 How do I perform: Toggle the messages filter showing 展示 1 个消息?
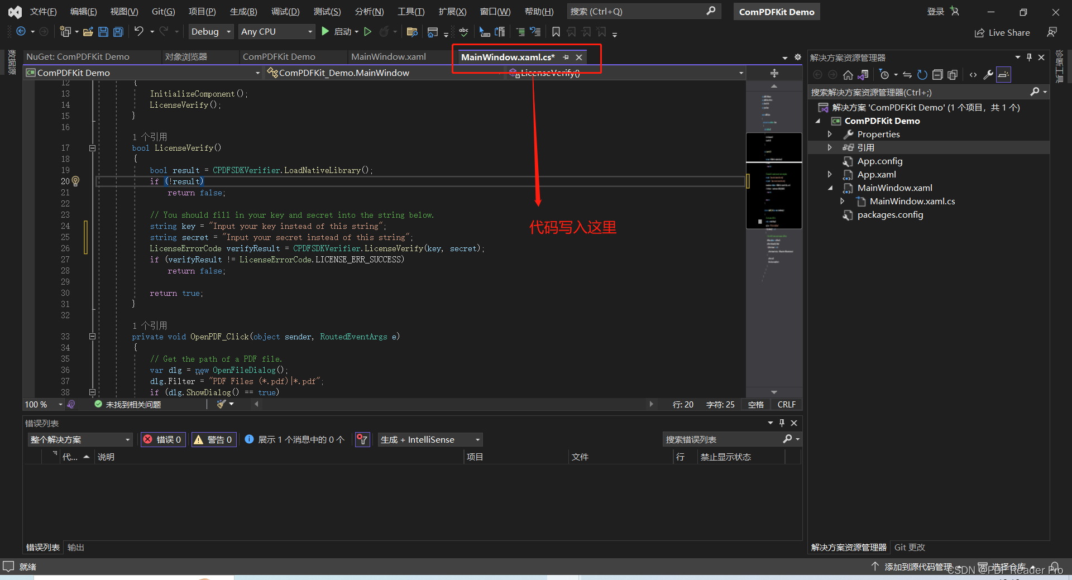295,440
